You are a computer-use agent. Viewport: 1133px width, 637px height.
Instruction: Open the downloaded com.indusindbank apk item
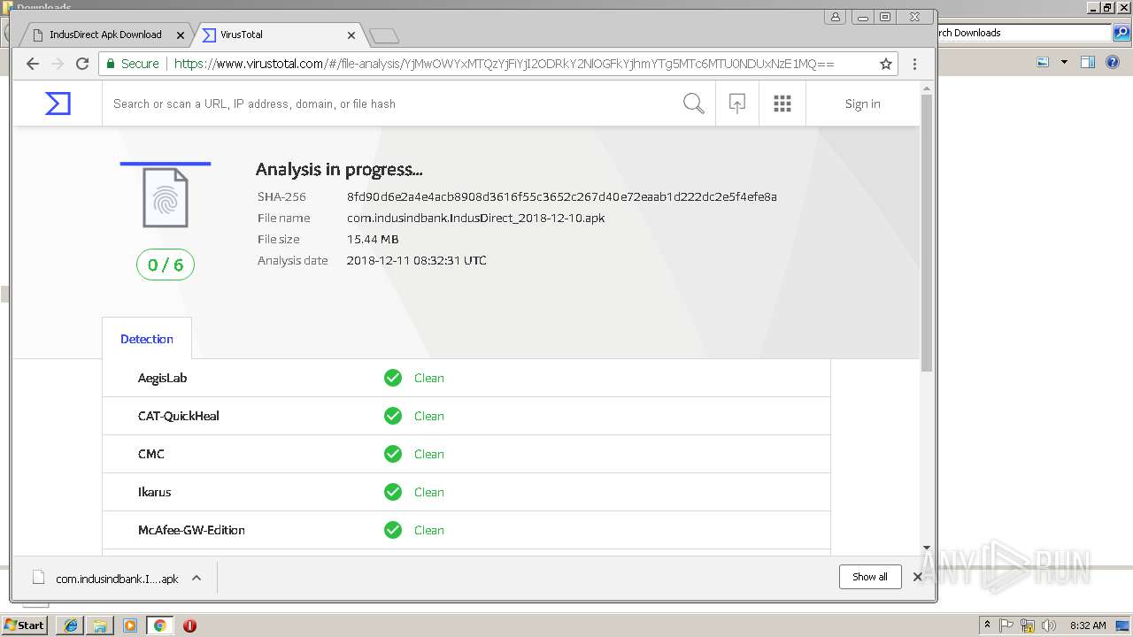105,578
